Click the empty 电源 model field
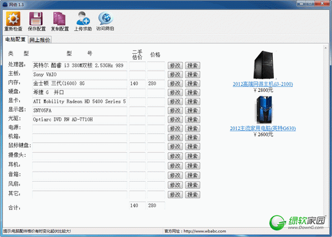Viewport: 332px width, 237px height. click(x=80, y=128)
